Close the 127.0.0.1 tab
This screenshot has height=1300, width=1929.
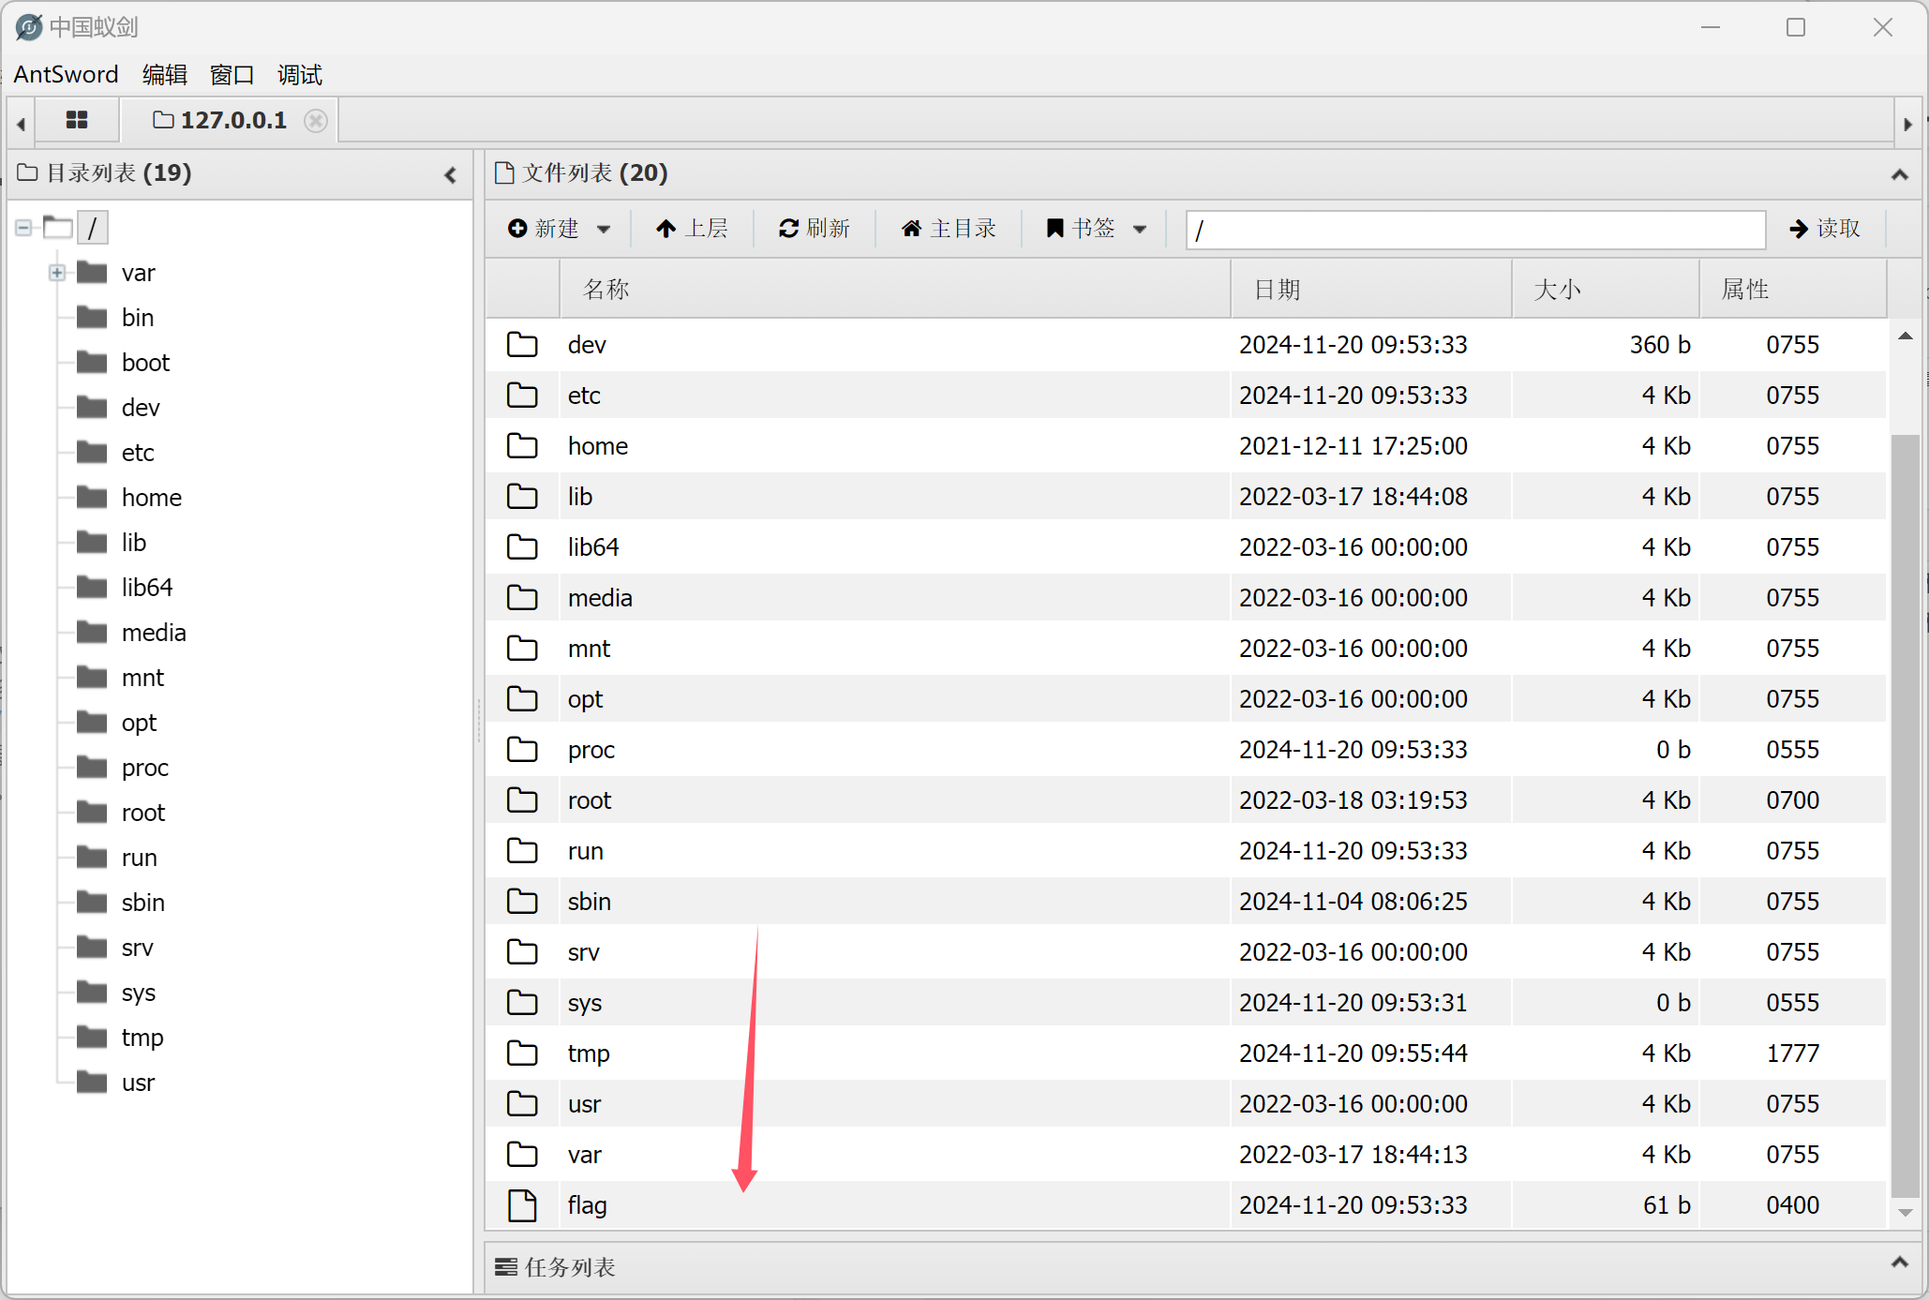pyautogui.click(x=317, y=121)
